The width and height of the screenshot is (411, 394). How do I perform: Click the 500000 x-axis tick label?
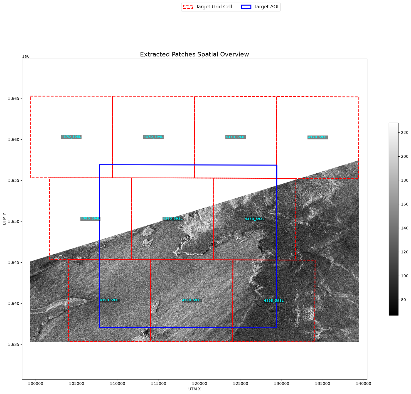[36, 383]
